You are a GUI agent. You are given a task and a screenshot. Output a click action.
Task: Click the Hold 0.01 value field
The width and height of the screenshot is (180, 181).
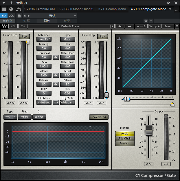coord(67,93)
